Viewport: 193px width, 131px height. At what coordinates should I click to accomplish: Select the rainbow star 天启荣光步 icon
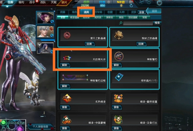pyautogui.click(x=67, y=58)
